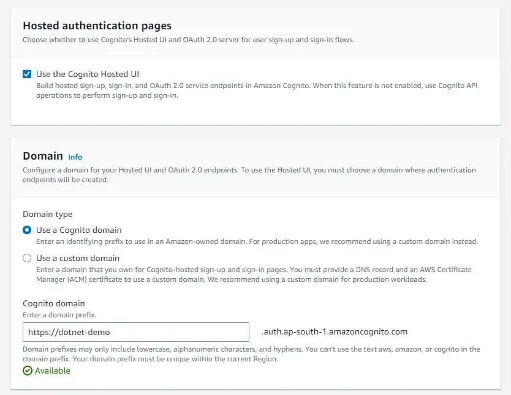Click the Domain type label

click(47, 214)
